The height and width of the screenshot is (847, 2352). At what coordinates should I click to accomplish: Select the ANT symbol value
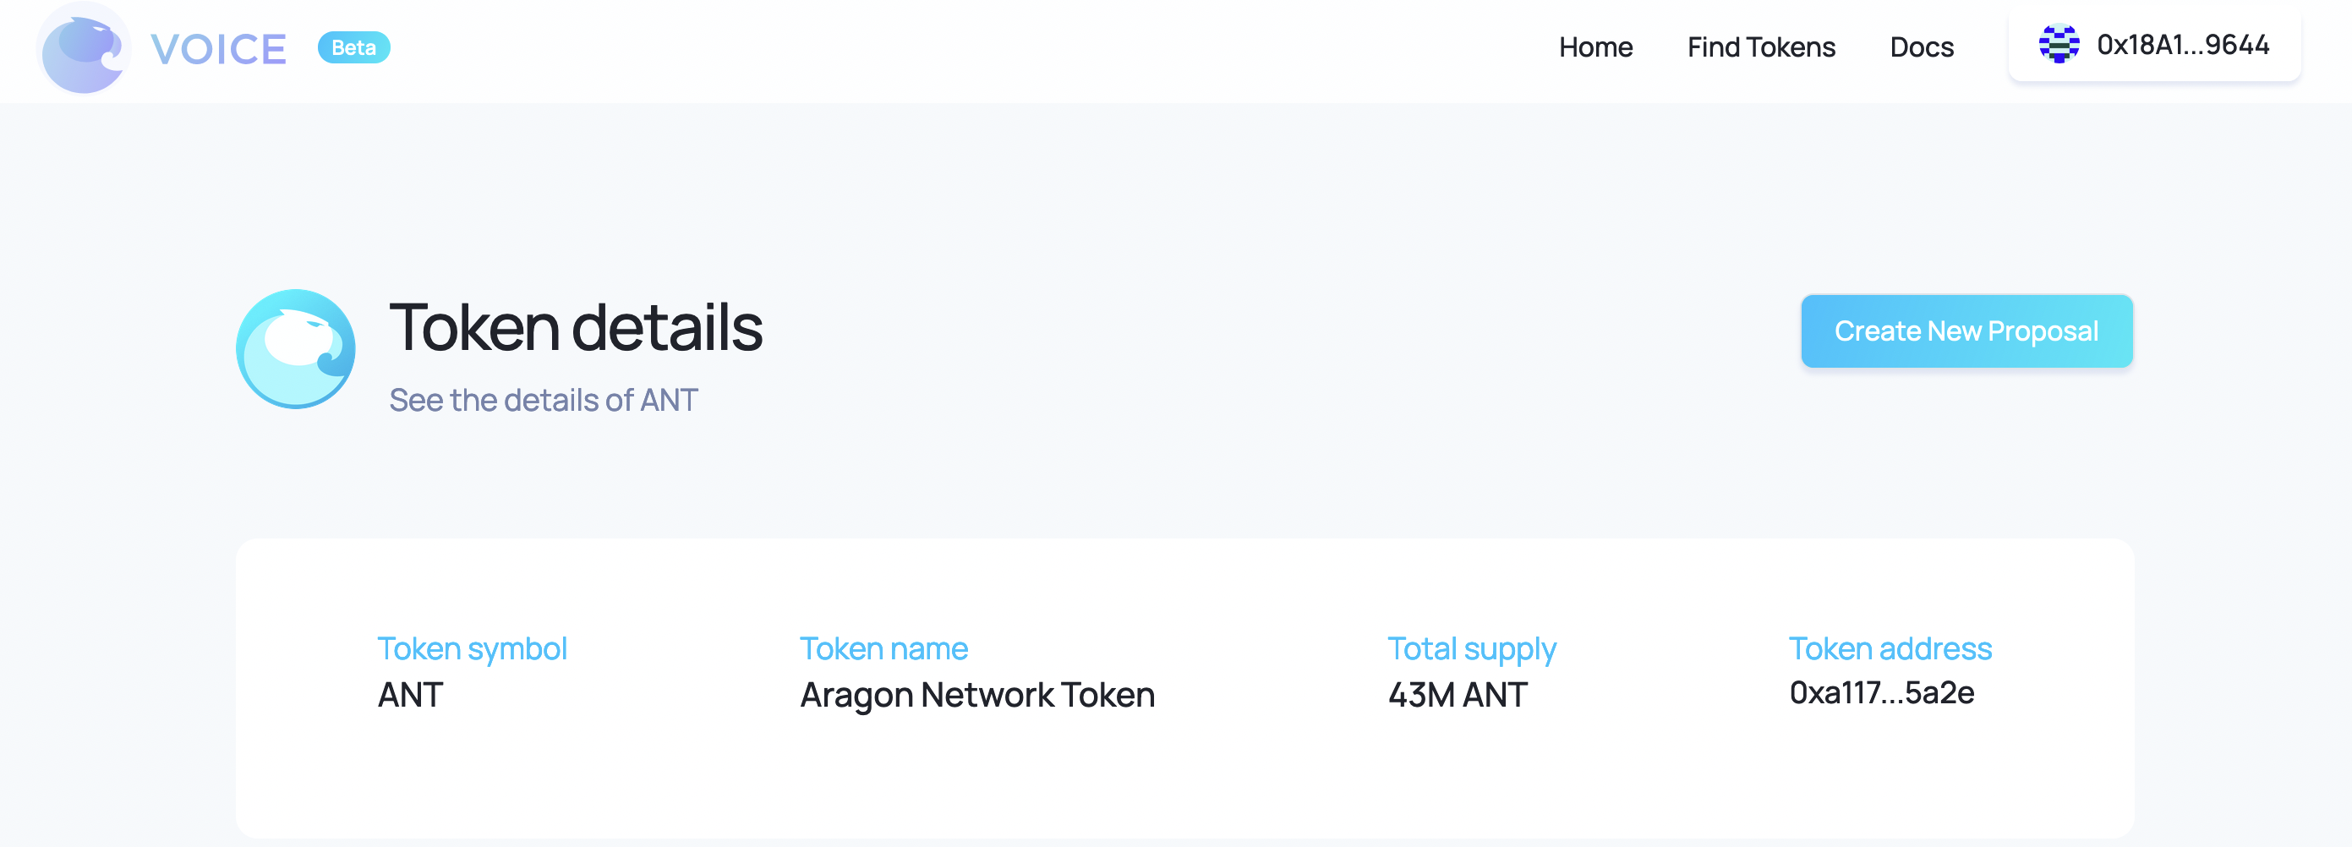click(410, 696)
